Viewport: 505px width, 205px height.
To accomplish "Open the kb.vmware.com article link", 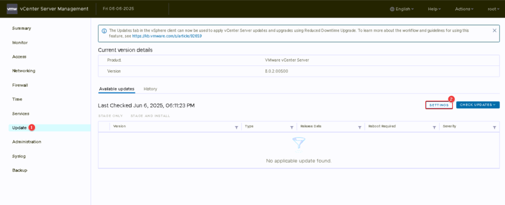I will click(x=172, y=36).
